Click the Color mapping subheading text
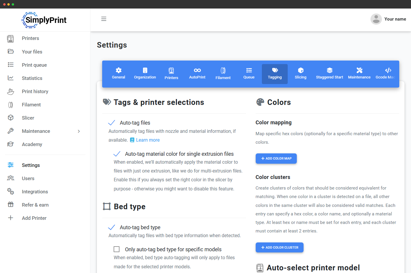Screen dimensions: 411x273 click(x=274, y=123)
